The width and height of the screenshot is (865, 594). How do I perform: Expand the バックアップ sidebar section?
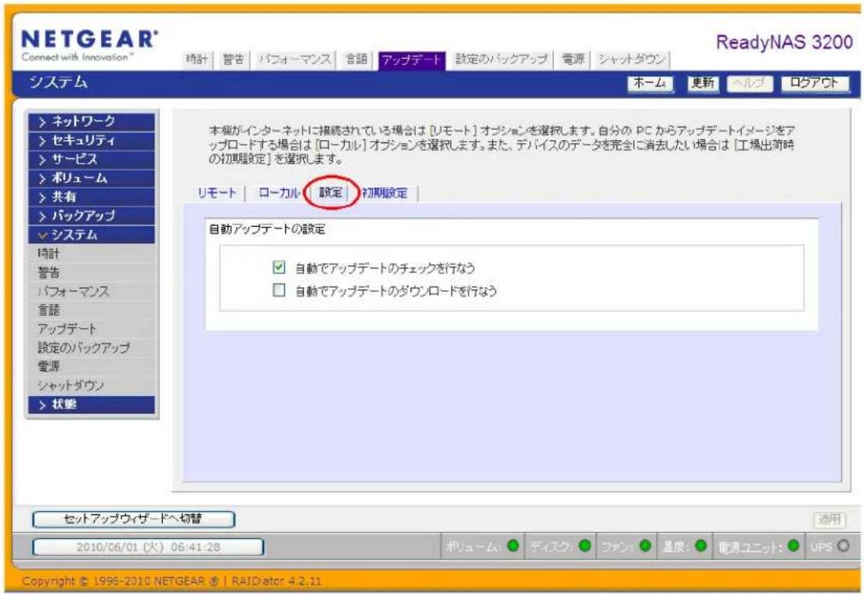point(92,215)
